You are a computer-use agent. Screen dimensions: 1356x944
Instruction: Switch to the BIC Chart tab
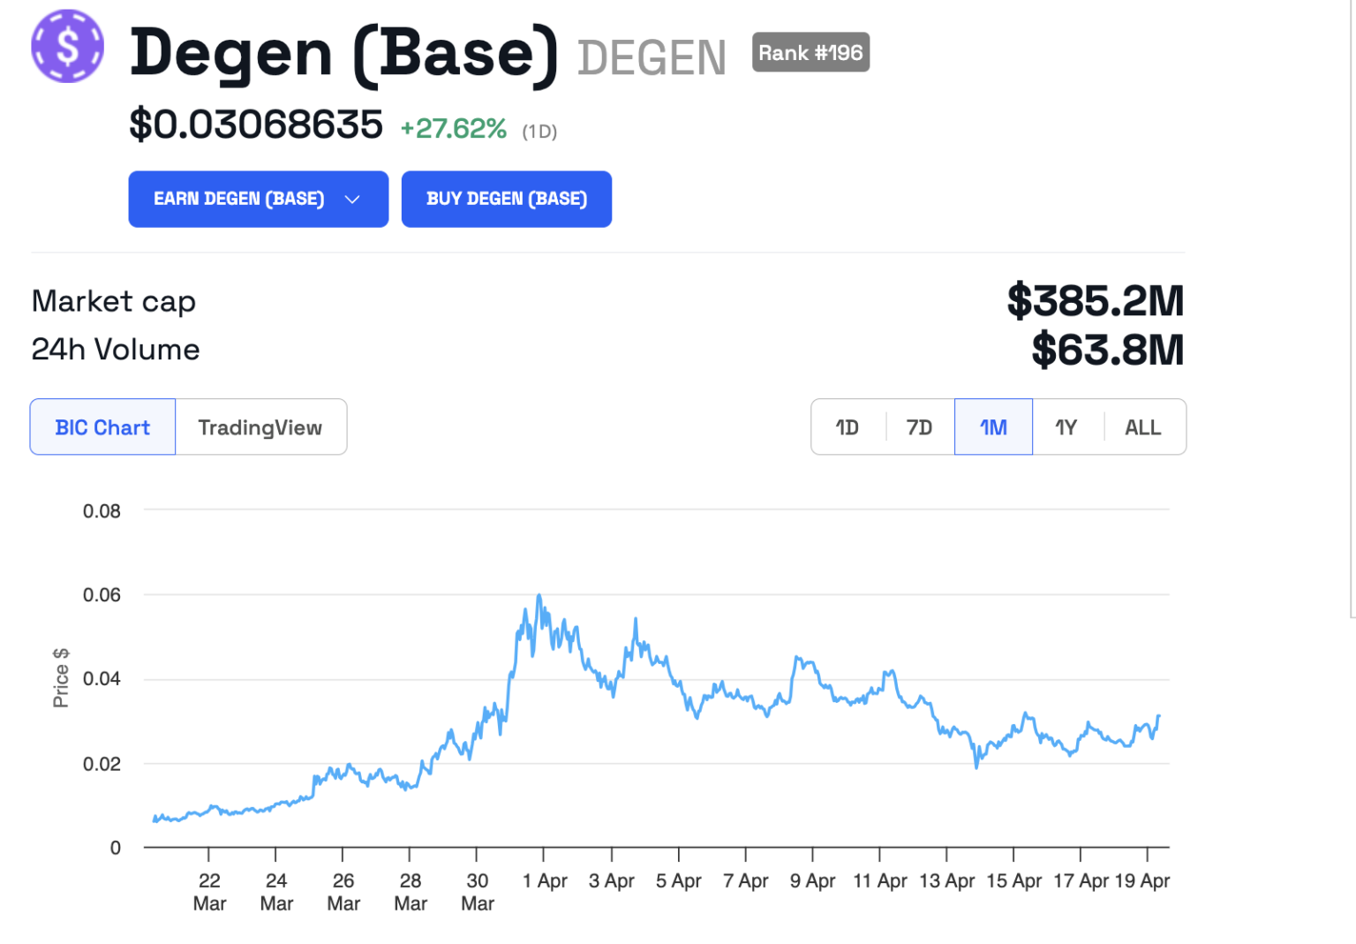click(x=102, y=427)
